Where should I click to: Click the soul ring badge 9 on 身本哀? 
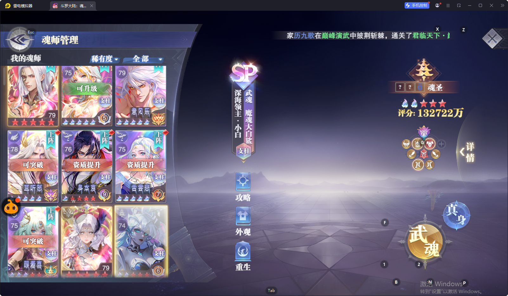(104, 194)
